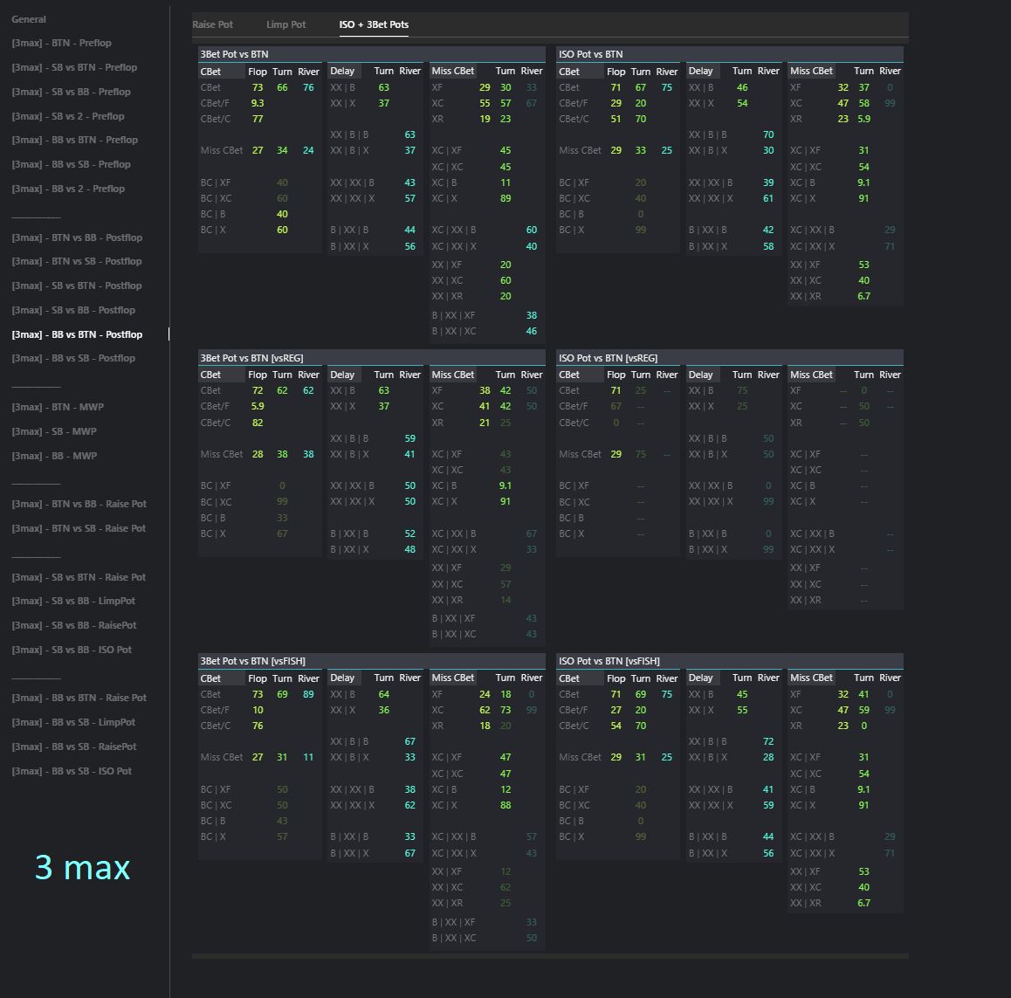Viewport: 1011px width, 998px height.
Task: Open [3max] - BB vs BTN - Raise Pot
Action: pos(79,698)
